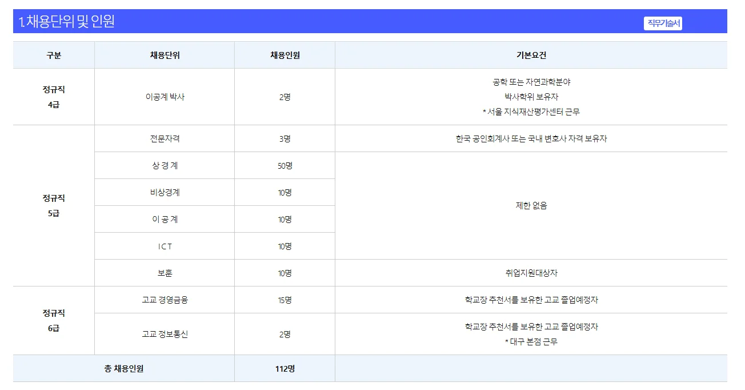Screen dimensions: 745x390
Task: Click the 보훈 recruitment unit cell
Action: click(164, 273)
